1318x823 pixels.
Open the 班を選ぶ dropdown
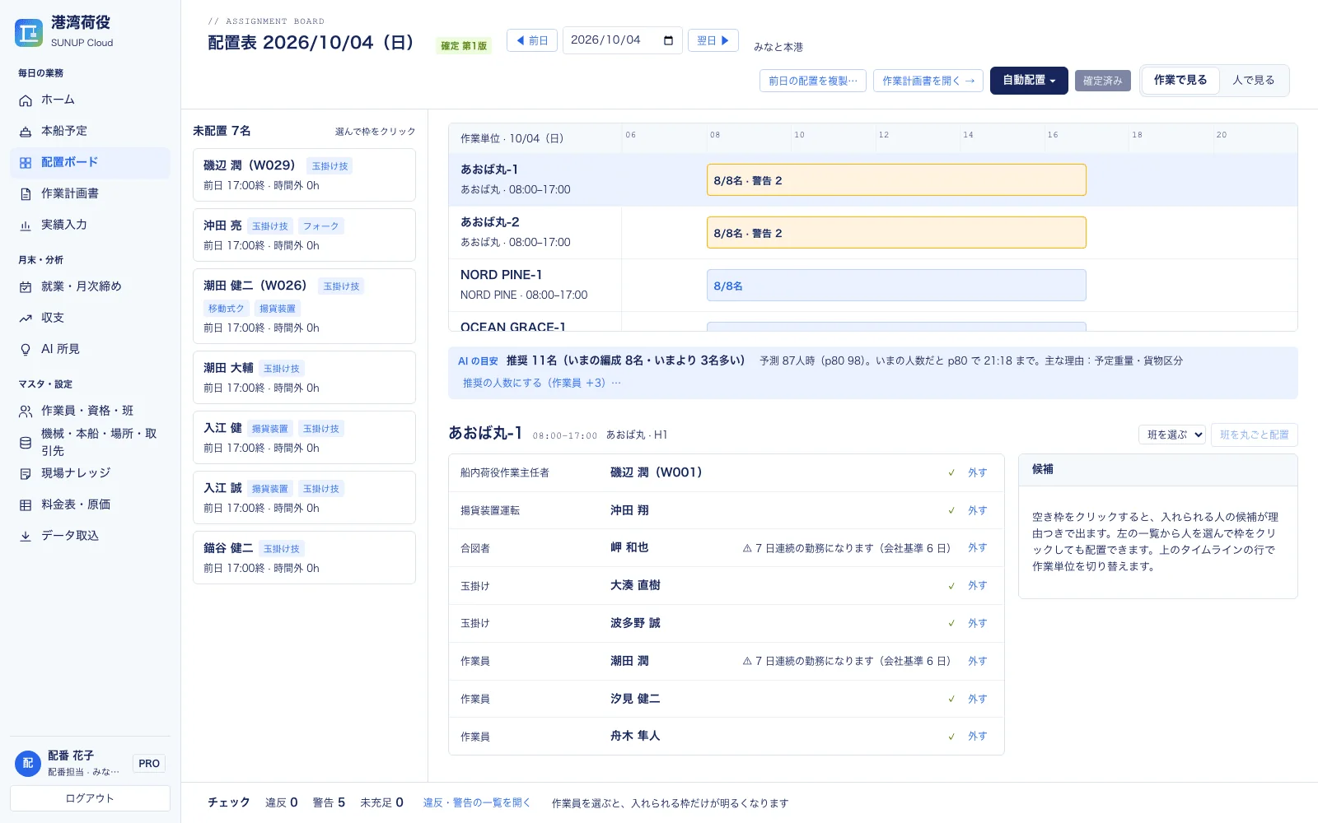coord(1172,435)
